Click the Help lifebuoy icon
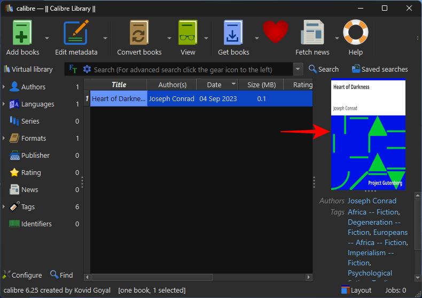Viewport: 422px width, 298px height. [356, 32]
